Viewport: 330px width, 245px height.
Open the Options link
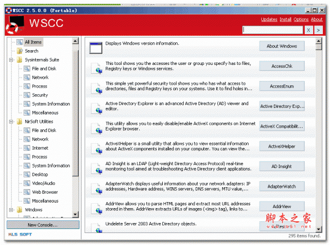pos(301,19)
